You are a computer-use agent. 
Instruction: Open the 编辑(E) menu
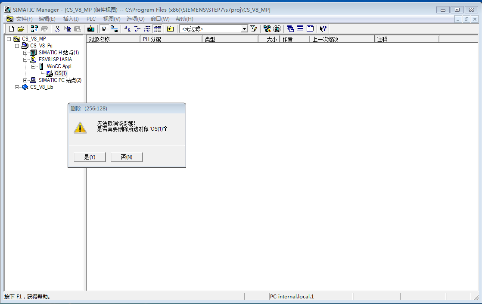(47, 19)
